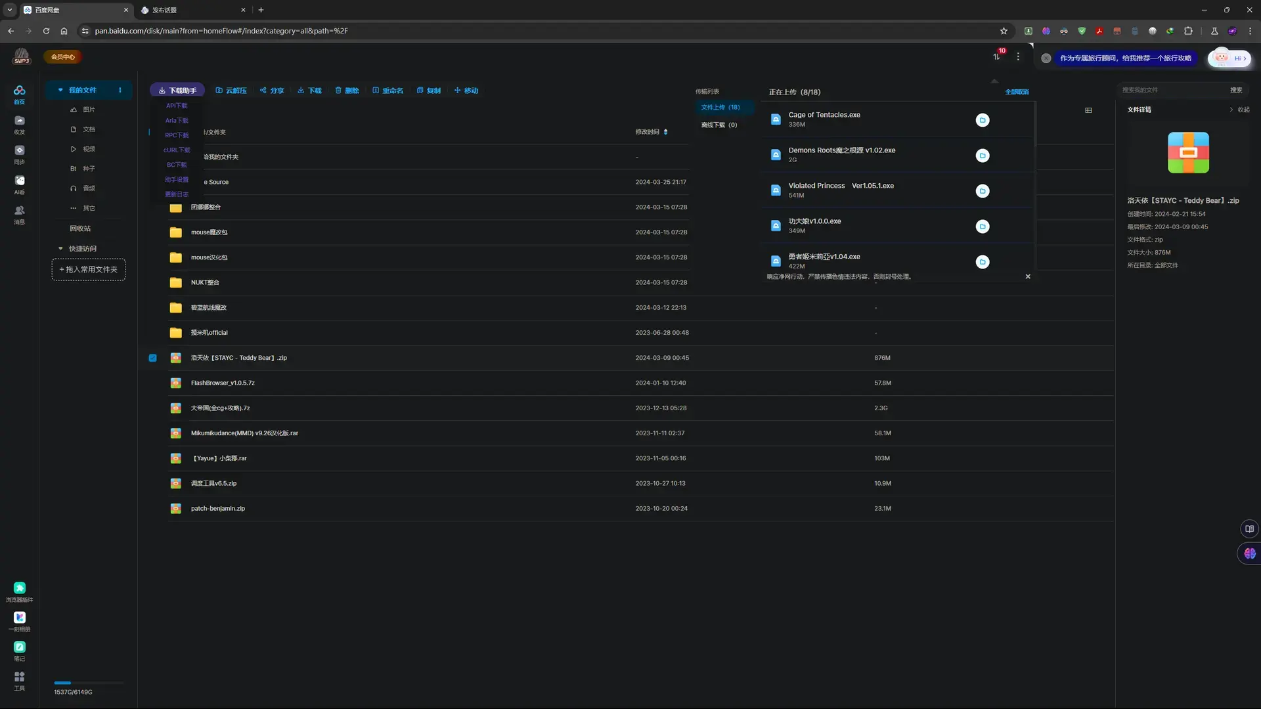Switch to 离线下载 (0) tab
This screenshot has width=1261, height=709.
tap(719, 125)
